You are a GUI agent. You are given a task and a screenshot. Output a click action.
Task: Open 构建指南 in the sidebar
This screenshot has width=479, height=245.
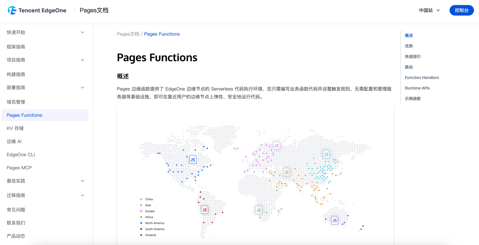pos(16,74)
